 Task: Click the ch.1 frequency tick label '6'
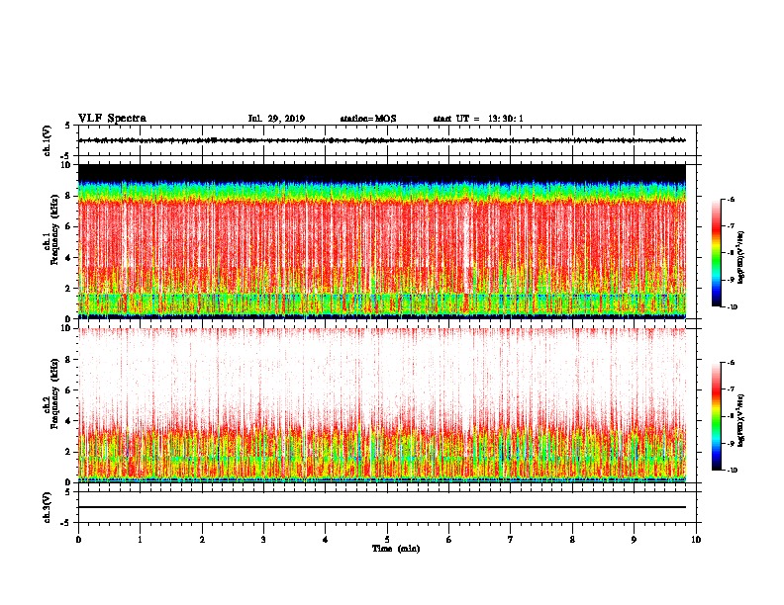(x=68, y=226)
